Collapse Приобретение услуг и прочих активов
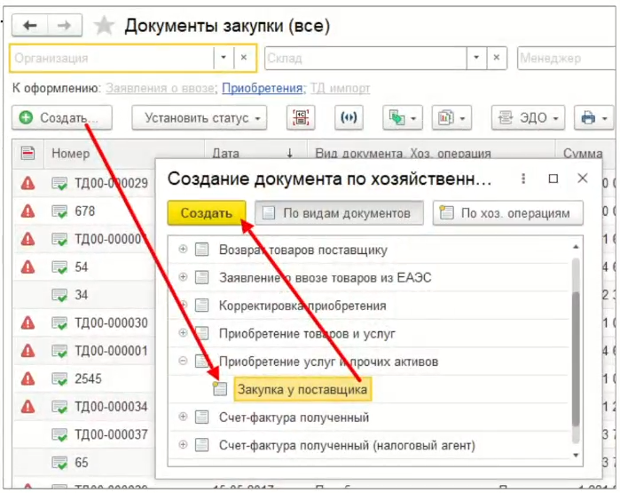 tap(183, 361)
